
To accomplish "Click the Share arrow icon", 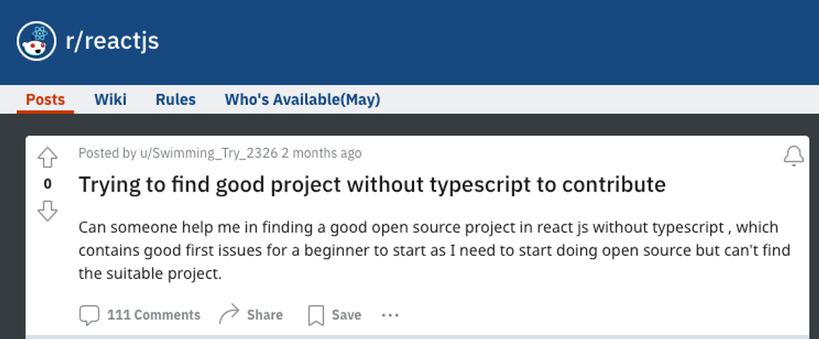I will pyautogui.click(x=229, y=314).
